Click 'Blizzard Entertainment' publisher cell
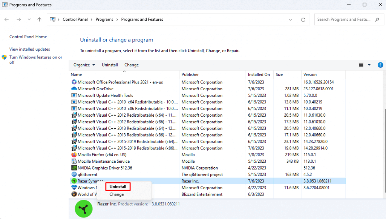 (x=202, y=194)
